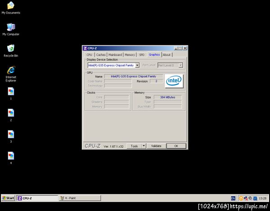This screenshot has height=211, width=270.
Task: Open the Windows Start menu
Action: coord(8,198)
